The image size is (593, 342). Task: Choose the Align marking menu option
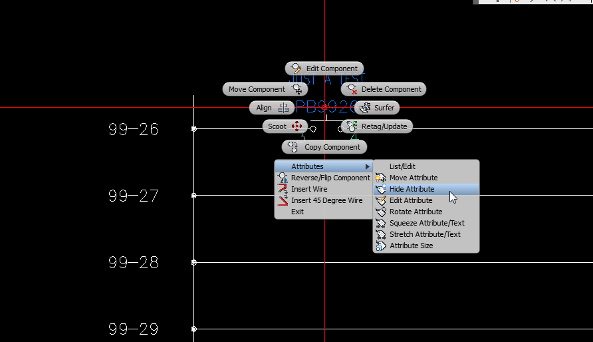pyautogui.click(x=271, y=108)
